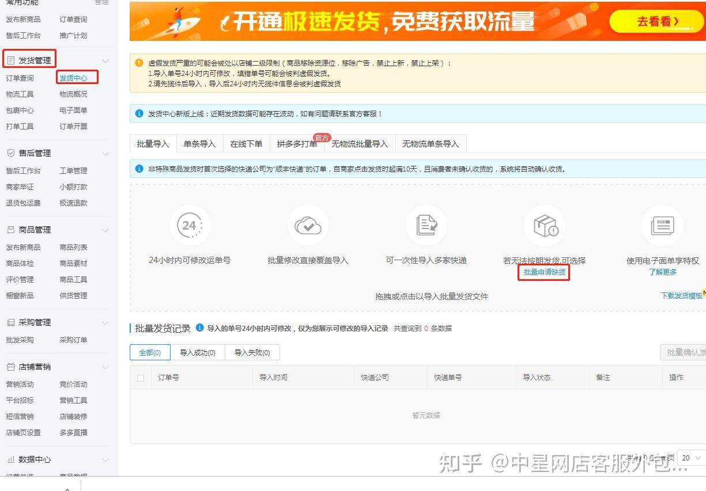This screenshot has height=491, width=706.
Task: Click the 24小时内可修改运单号 clock icon
Action: [x=190, y=226]
